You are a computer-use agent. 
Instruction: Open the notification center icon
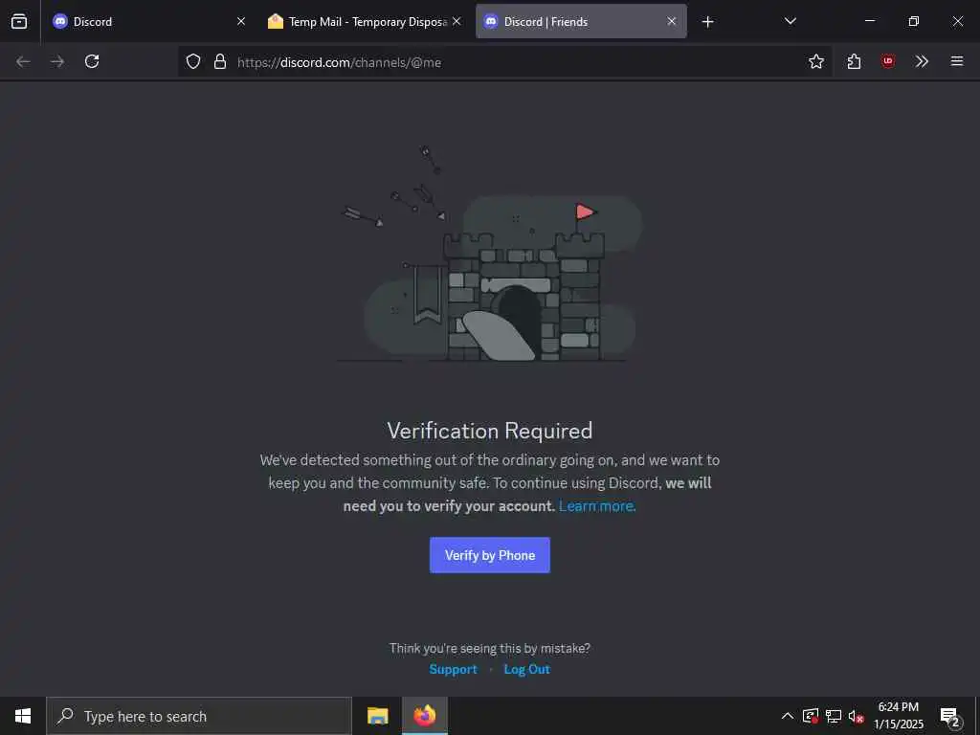949,716
